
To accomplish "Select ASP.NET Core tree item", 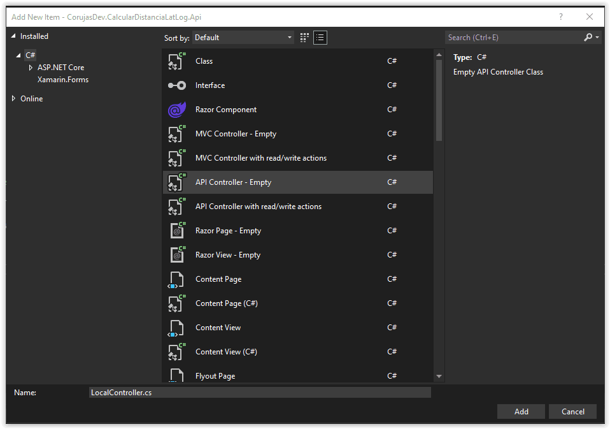I will [x=60, y=68].
